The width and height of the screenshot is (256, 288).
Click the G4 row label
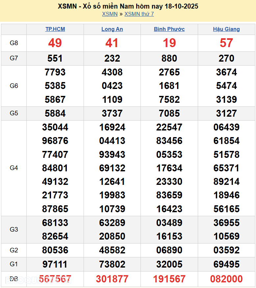pos(14,168)
